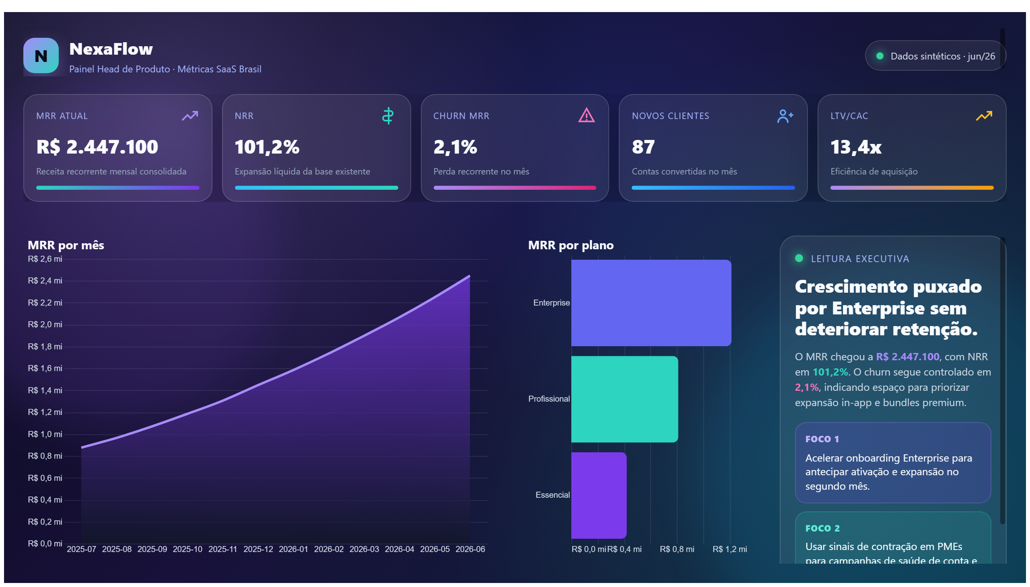Click the green dot in Dados sintéticos badge

tap(880, 56)
